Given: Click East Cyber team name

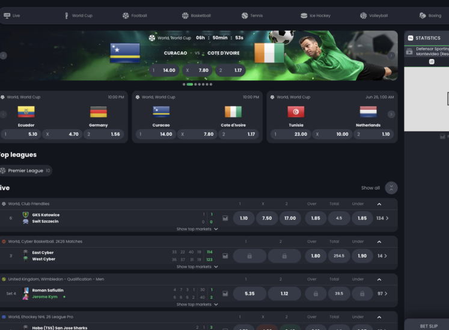Looking at the screenshot, I should pyautogui.click(x=43, y=253).
